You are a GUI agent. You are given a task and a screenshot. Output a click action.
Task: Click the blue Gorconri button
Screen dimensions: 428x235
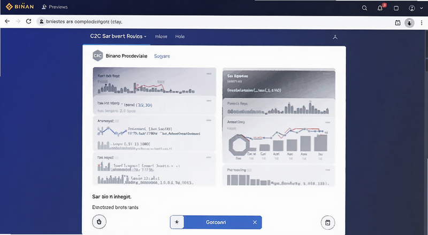pyautogui.click(x=216, y=222)
